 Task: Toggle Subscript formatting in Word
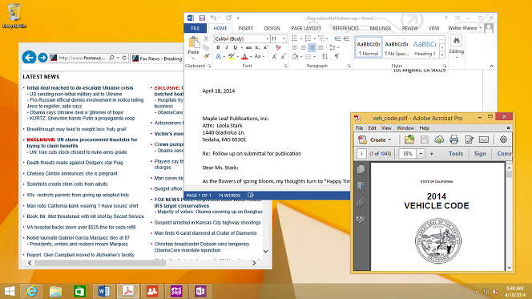[x=257, y=47]
